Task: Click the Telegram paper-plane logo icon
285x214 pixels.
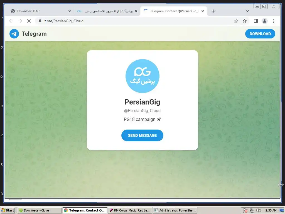Action: 14,34
